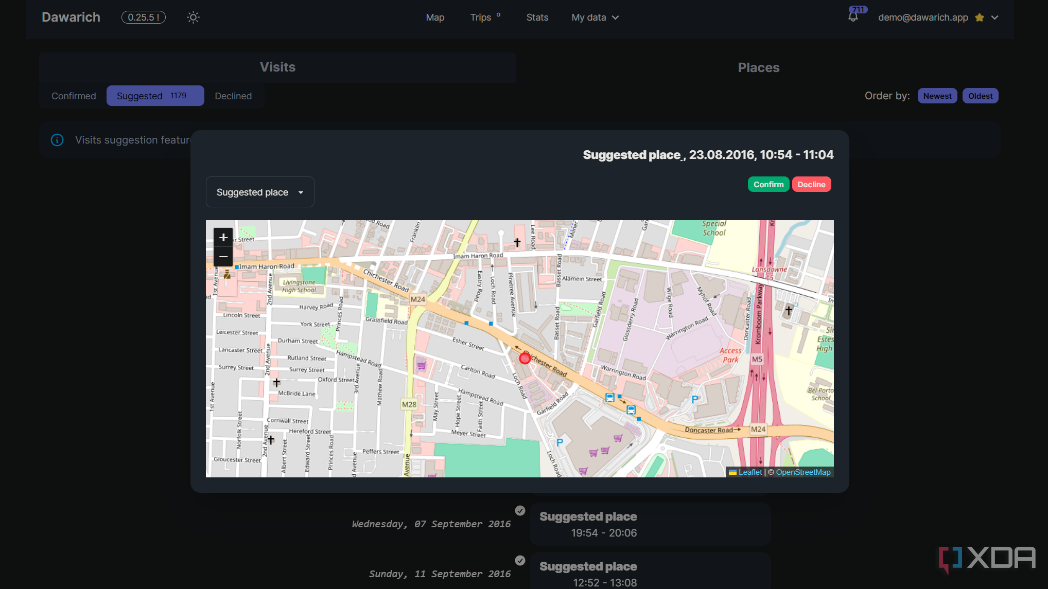Zoom out the map with minus button
The width and height of the screenshot is (1048, 589).
point(223,256)
